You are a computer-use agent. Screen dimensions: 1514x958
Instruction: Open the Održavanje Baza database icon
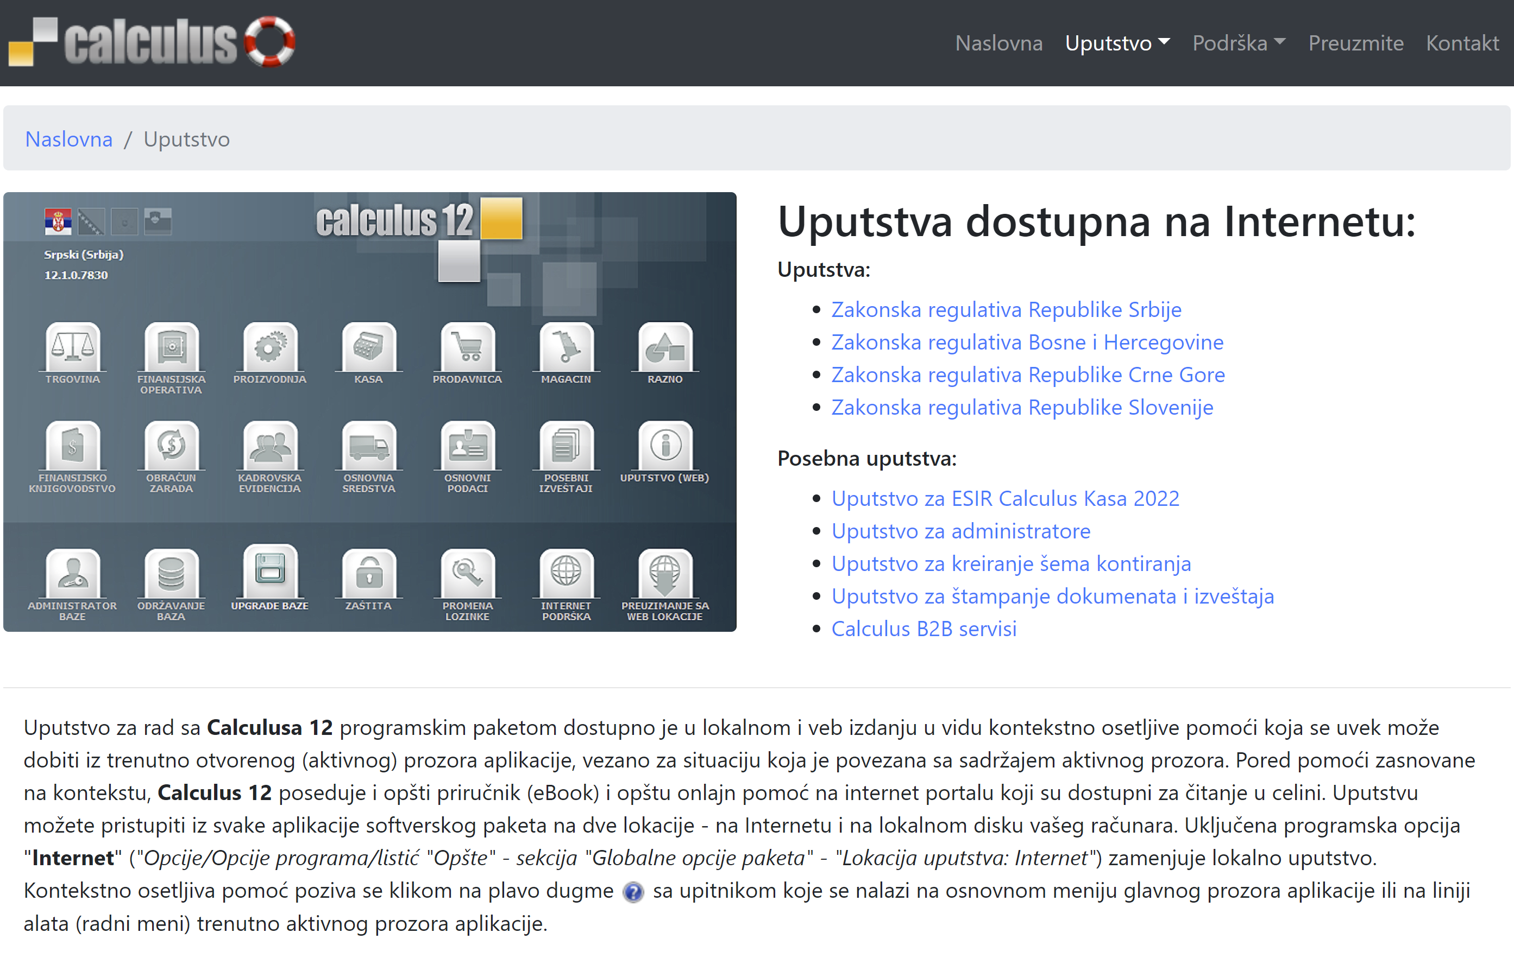tap(171, 574)
